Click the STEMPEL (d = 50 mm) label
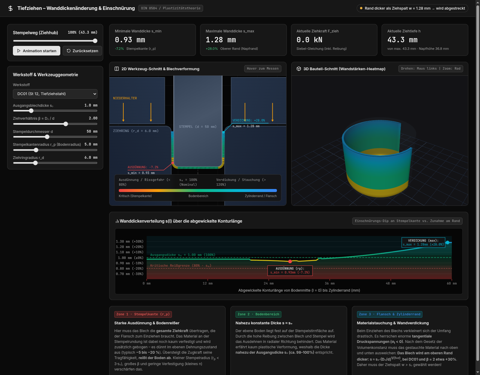Screen dimensions: 480x375 tap(198, 127)
